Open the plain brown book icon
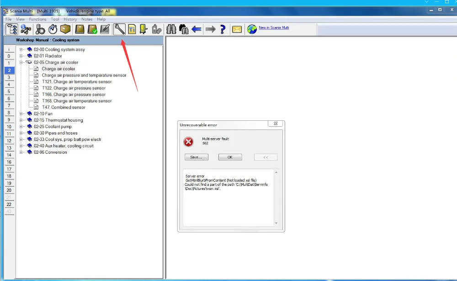The height and width of the screenshot is (281, 457). coord(80,29)
